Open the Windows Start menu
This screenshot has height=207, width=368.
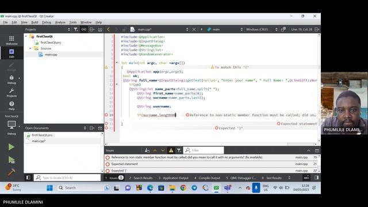coord(49,188)
